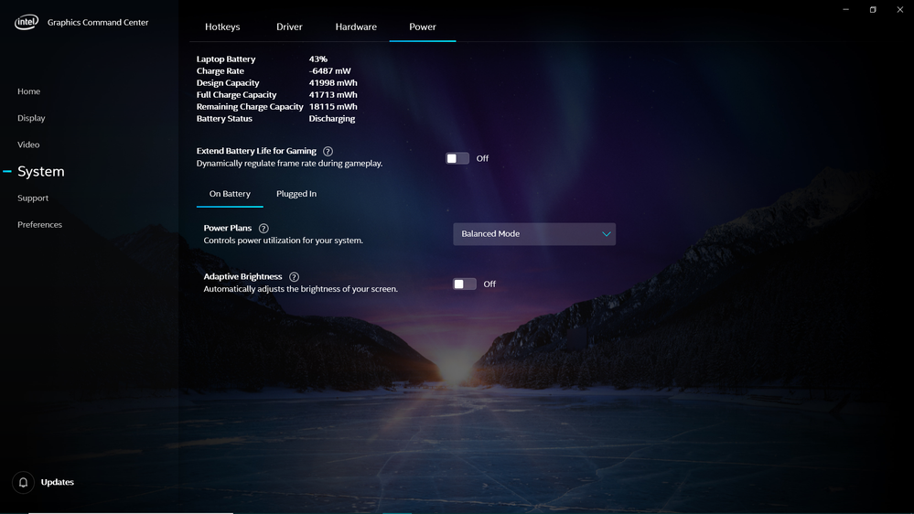Open the Balanced Mode power plan dropdown
914x514 pixels.
pyautogui.click(x=534, y=234)
